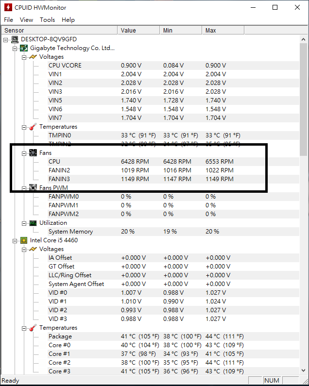Collapse the CPU Temperatures node
The image size is (309, 386).
point(24,328)
